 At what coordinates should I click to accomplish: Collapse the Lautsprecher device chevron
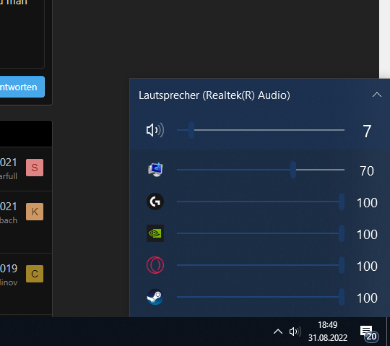point(377,95)
